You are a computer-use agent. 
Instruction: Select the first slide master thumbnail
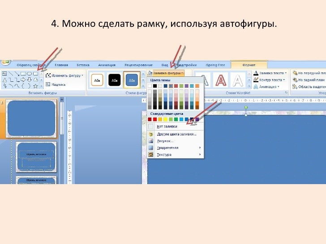[31, 118]
